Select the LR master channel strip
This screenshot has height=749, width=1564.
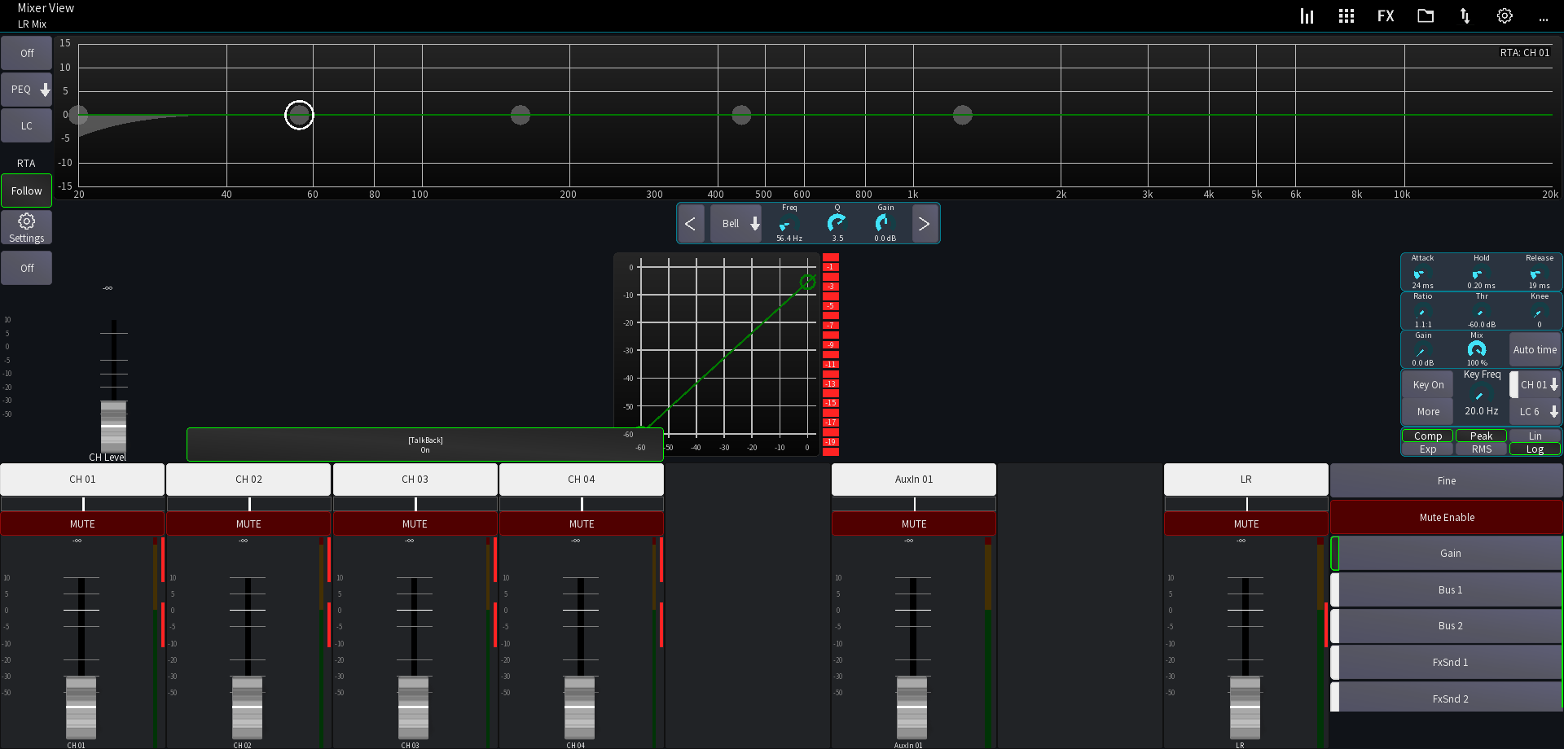point(1245,480)
